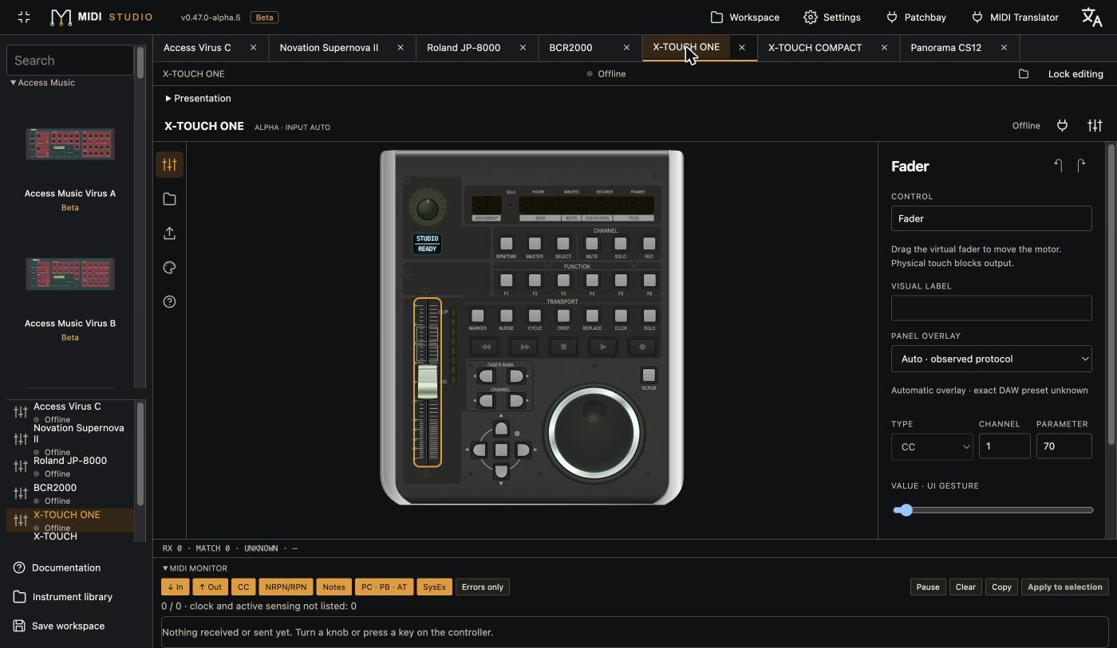This screenshot has width=1117, height=648.
Task: Collapse the MIDI MONITOR section
Action: [x=195, y=568]
